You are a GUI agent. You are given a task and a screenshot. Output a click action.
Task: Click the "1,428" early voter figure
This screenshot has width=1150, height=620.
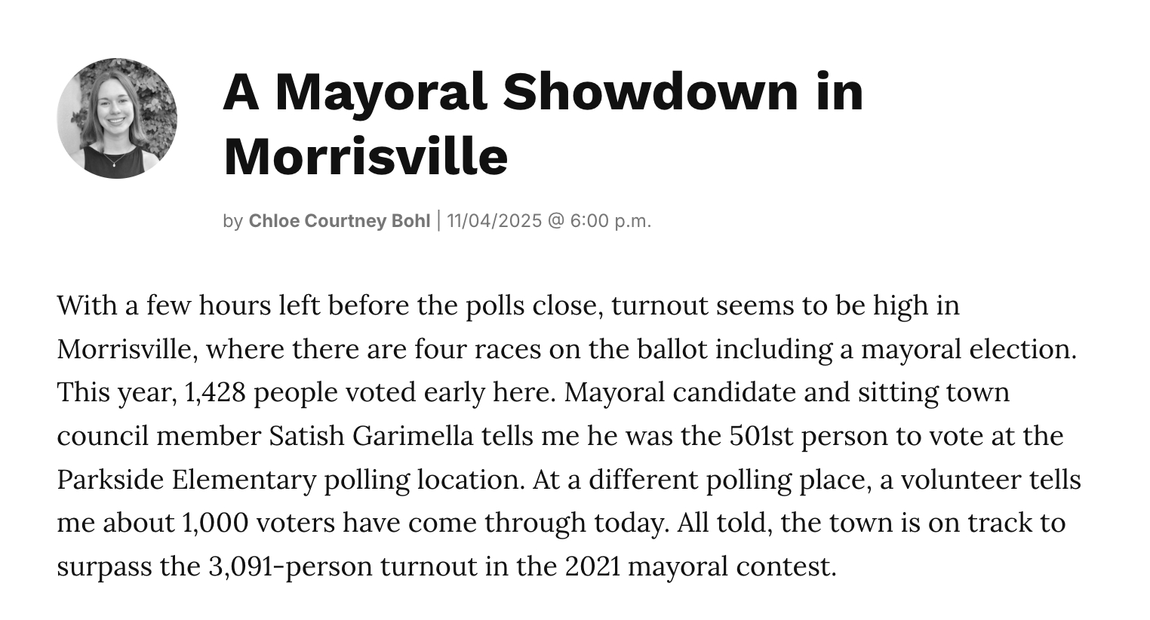pyautogui.click(x=215, y=393)
